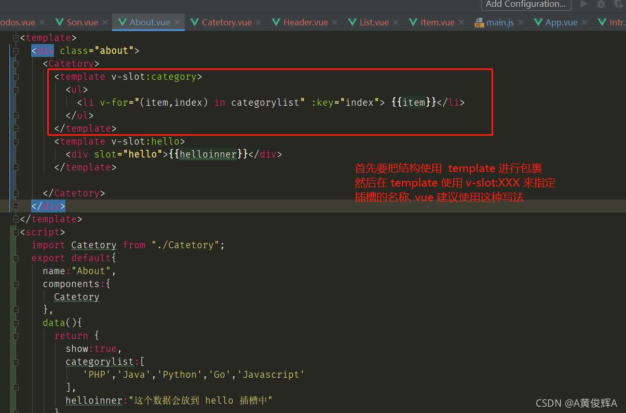Place cursor on class="about" attribute
Viewport: 626px width, 413px height.
[x=97, y=51]
